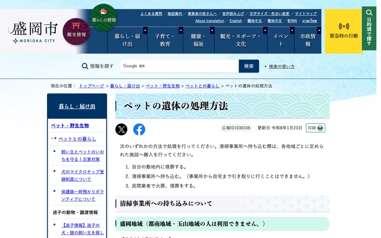The width and height of the screenshot is (381, 238).
Task: Open the 子育て・教育 navigation menu
Action: [165, 40]
